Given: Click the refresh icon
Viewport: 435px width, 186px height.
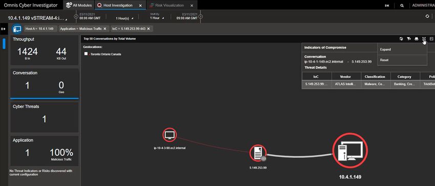Looking at the screenshot, I should point(427,16).
